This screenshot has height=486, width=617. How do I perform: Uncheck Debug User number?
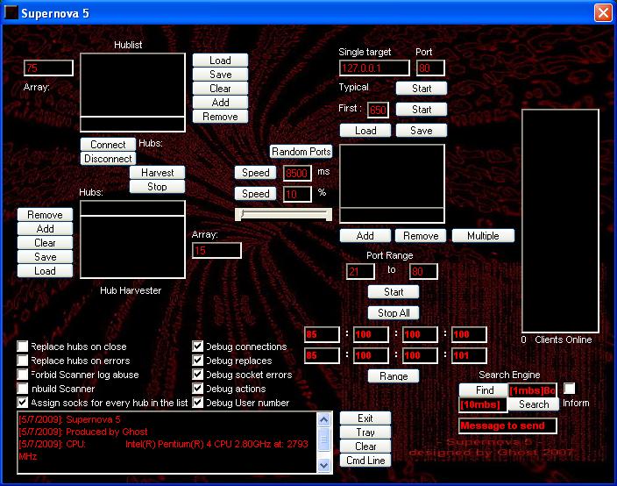click(197, 402)
